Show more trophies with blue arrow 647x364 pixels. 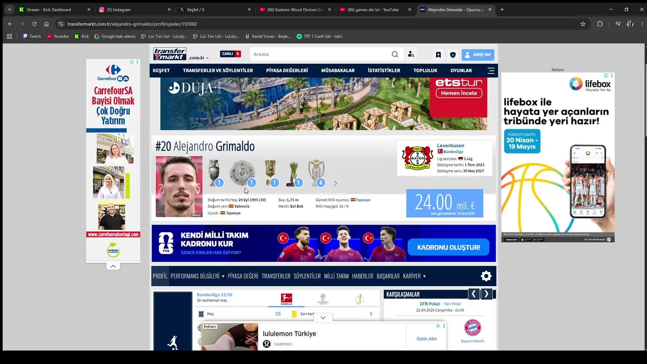click(x=335, y=184)
